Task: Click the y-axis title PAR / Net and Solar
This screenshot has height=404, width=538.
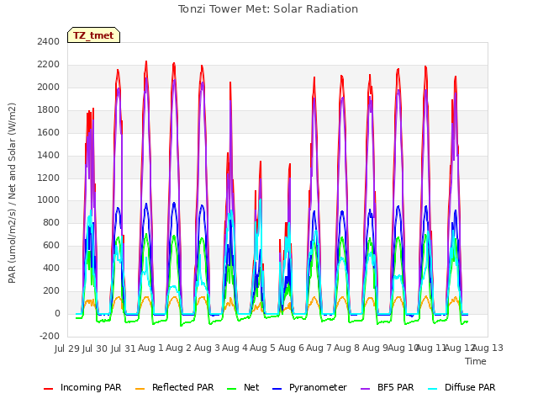Action: (x=12, y=193)
